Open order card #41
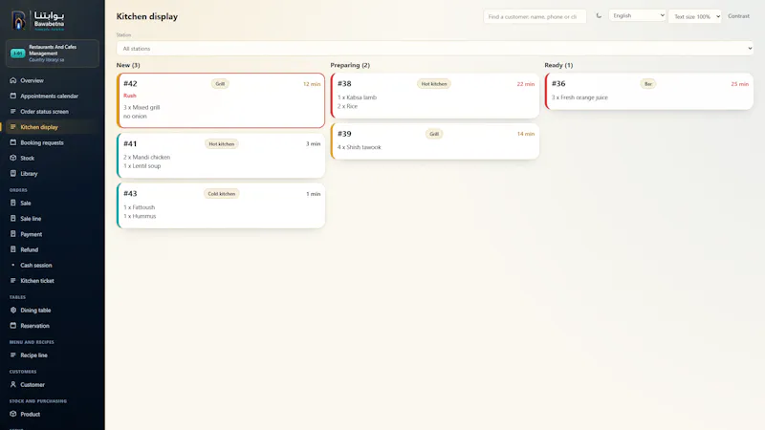Screen dimensions: 765x430 [x=221, y=156]
